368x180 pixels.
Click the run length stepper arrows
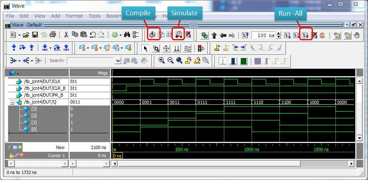click(x=279, y=35)
